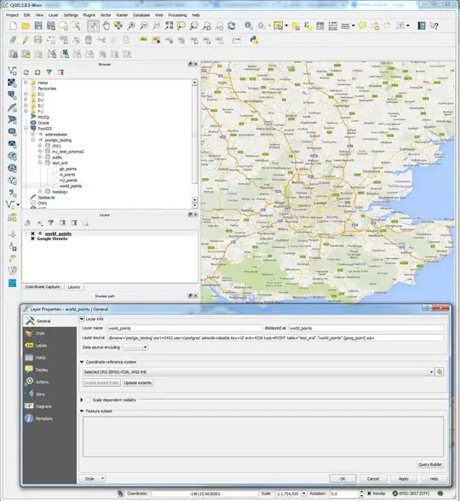Screen dimensions: 460x501
Task: Click the What's This help cursor icon
Action: click(x=434, y=26)
